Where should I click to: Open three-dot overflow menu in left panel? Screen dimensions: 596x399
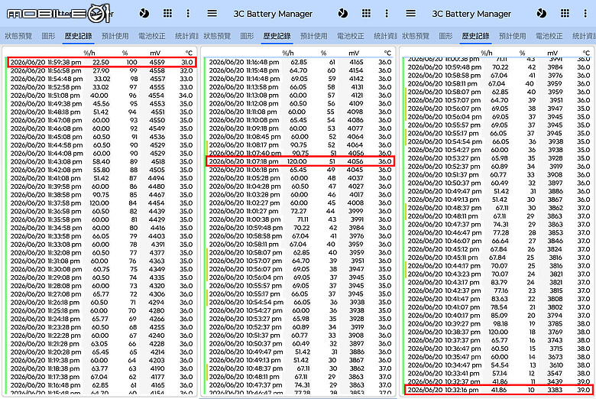[x=188, y=14]
